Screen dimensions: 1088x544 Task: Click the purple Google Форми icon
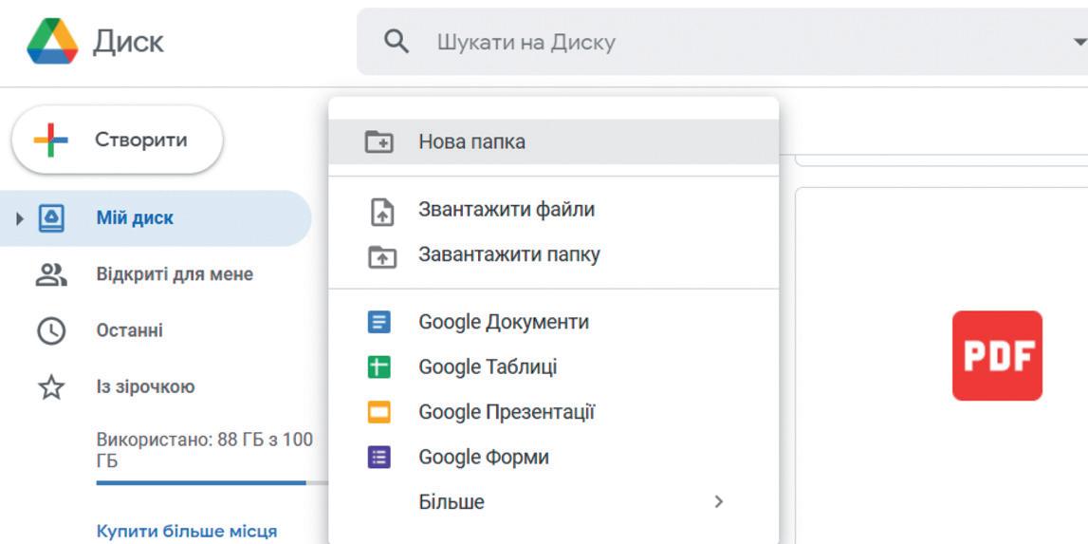tap(378, 458)
